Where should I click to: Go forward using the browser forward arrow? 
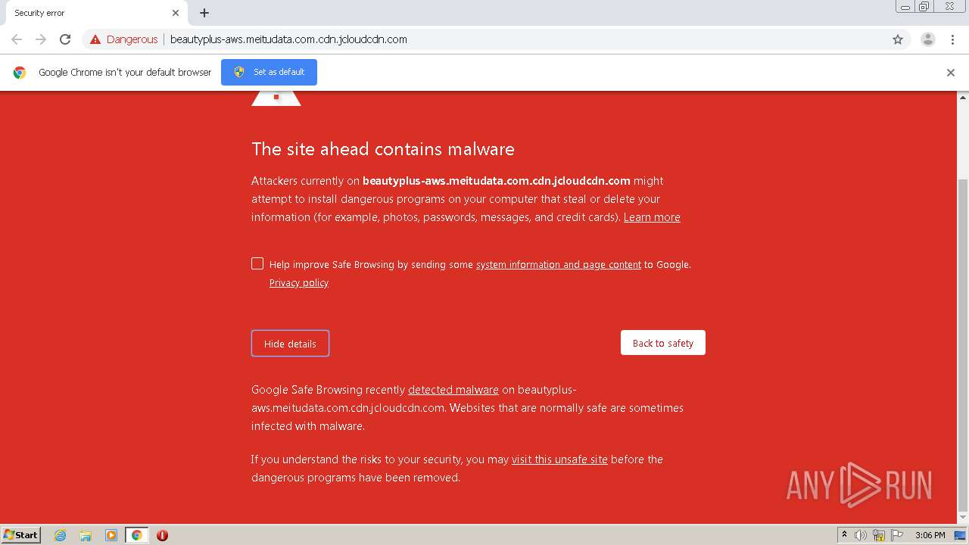pos(41,39)
